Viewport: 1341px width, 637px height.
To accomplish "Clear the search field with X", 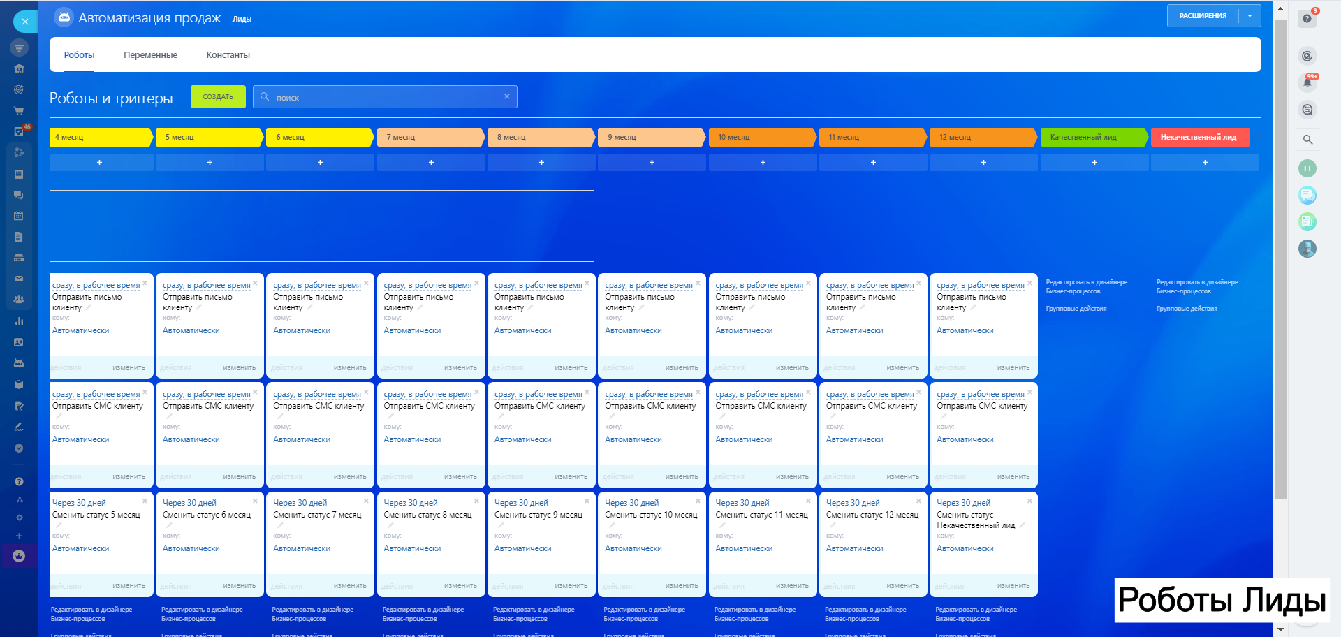I will 507,96.
